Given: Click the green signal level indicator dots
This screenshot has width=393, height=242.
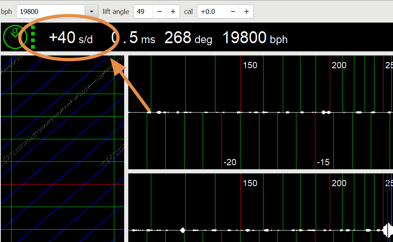Looking at the screenshot, I should (33, 37).
